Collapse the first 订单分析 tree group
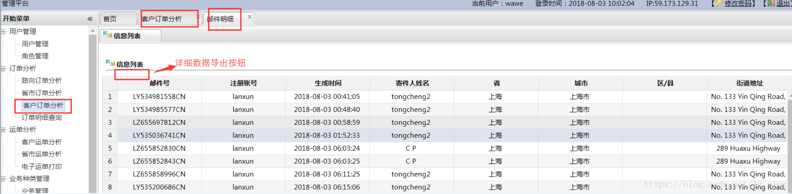 pos(3,68)
